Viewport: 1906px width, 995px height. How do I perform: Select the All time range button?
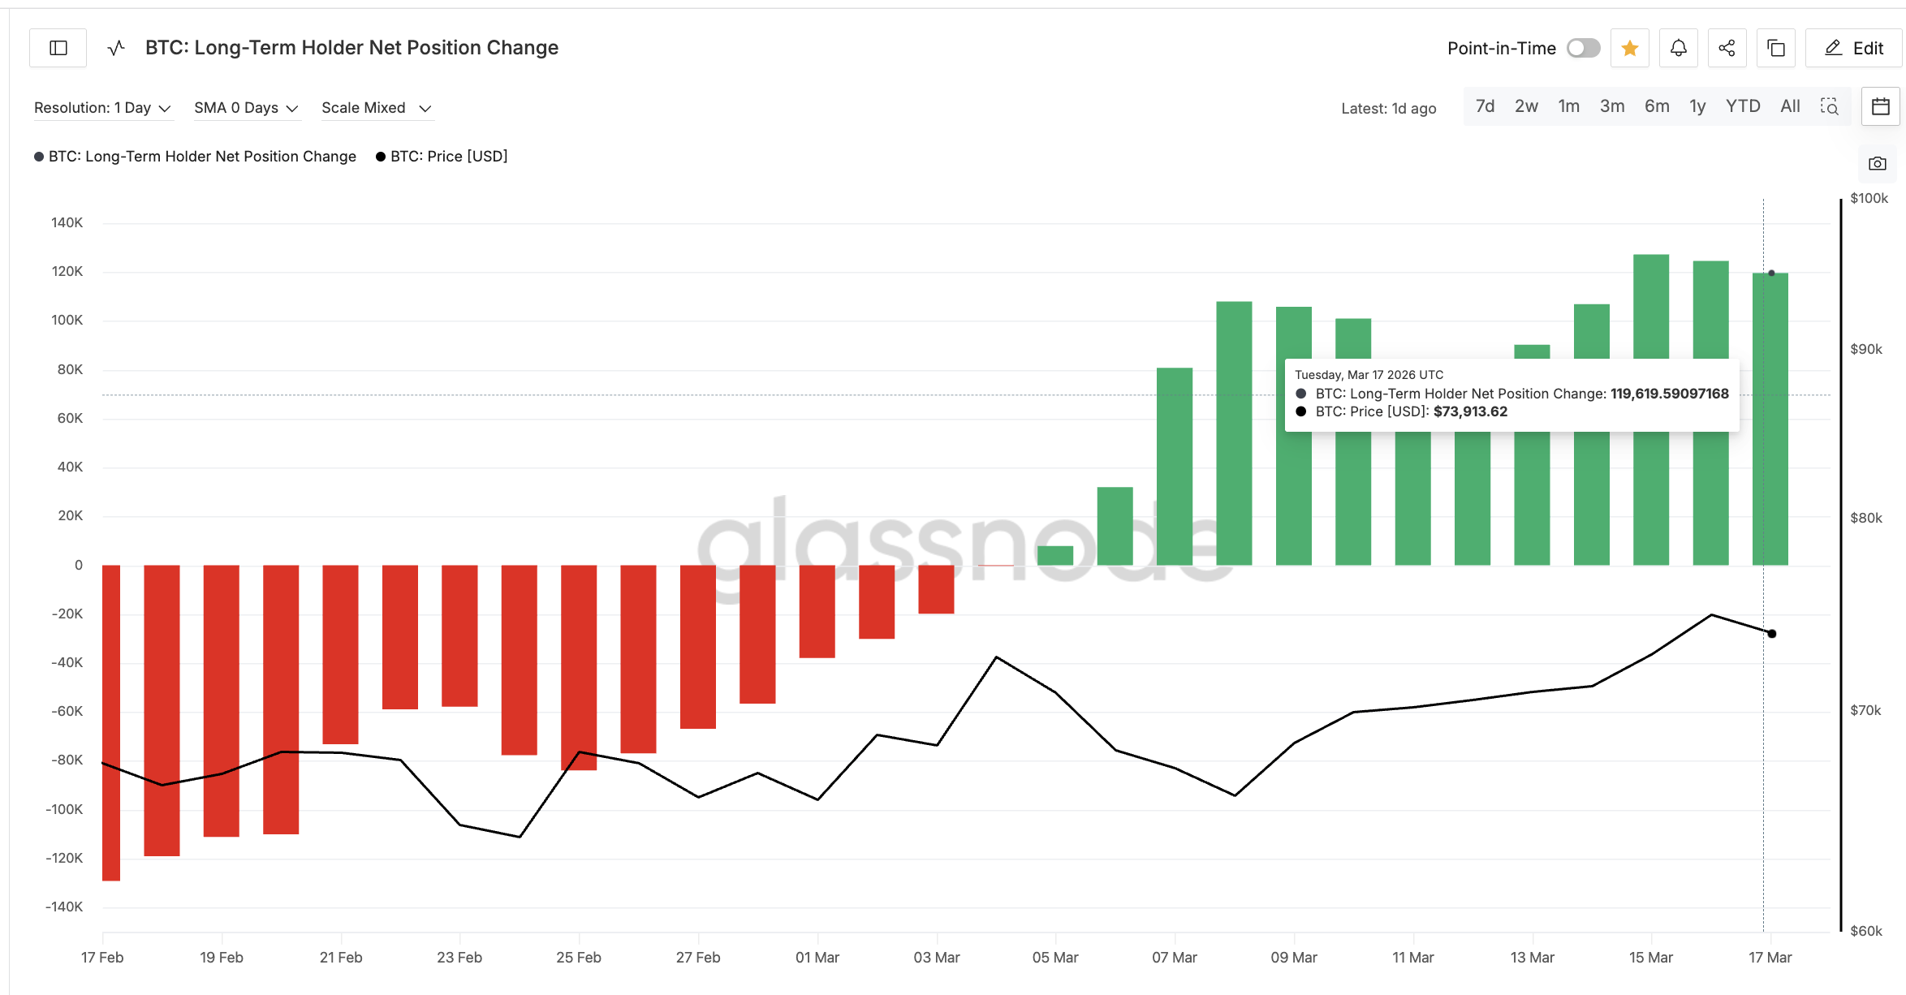(1789, 106)
